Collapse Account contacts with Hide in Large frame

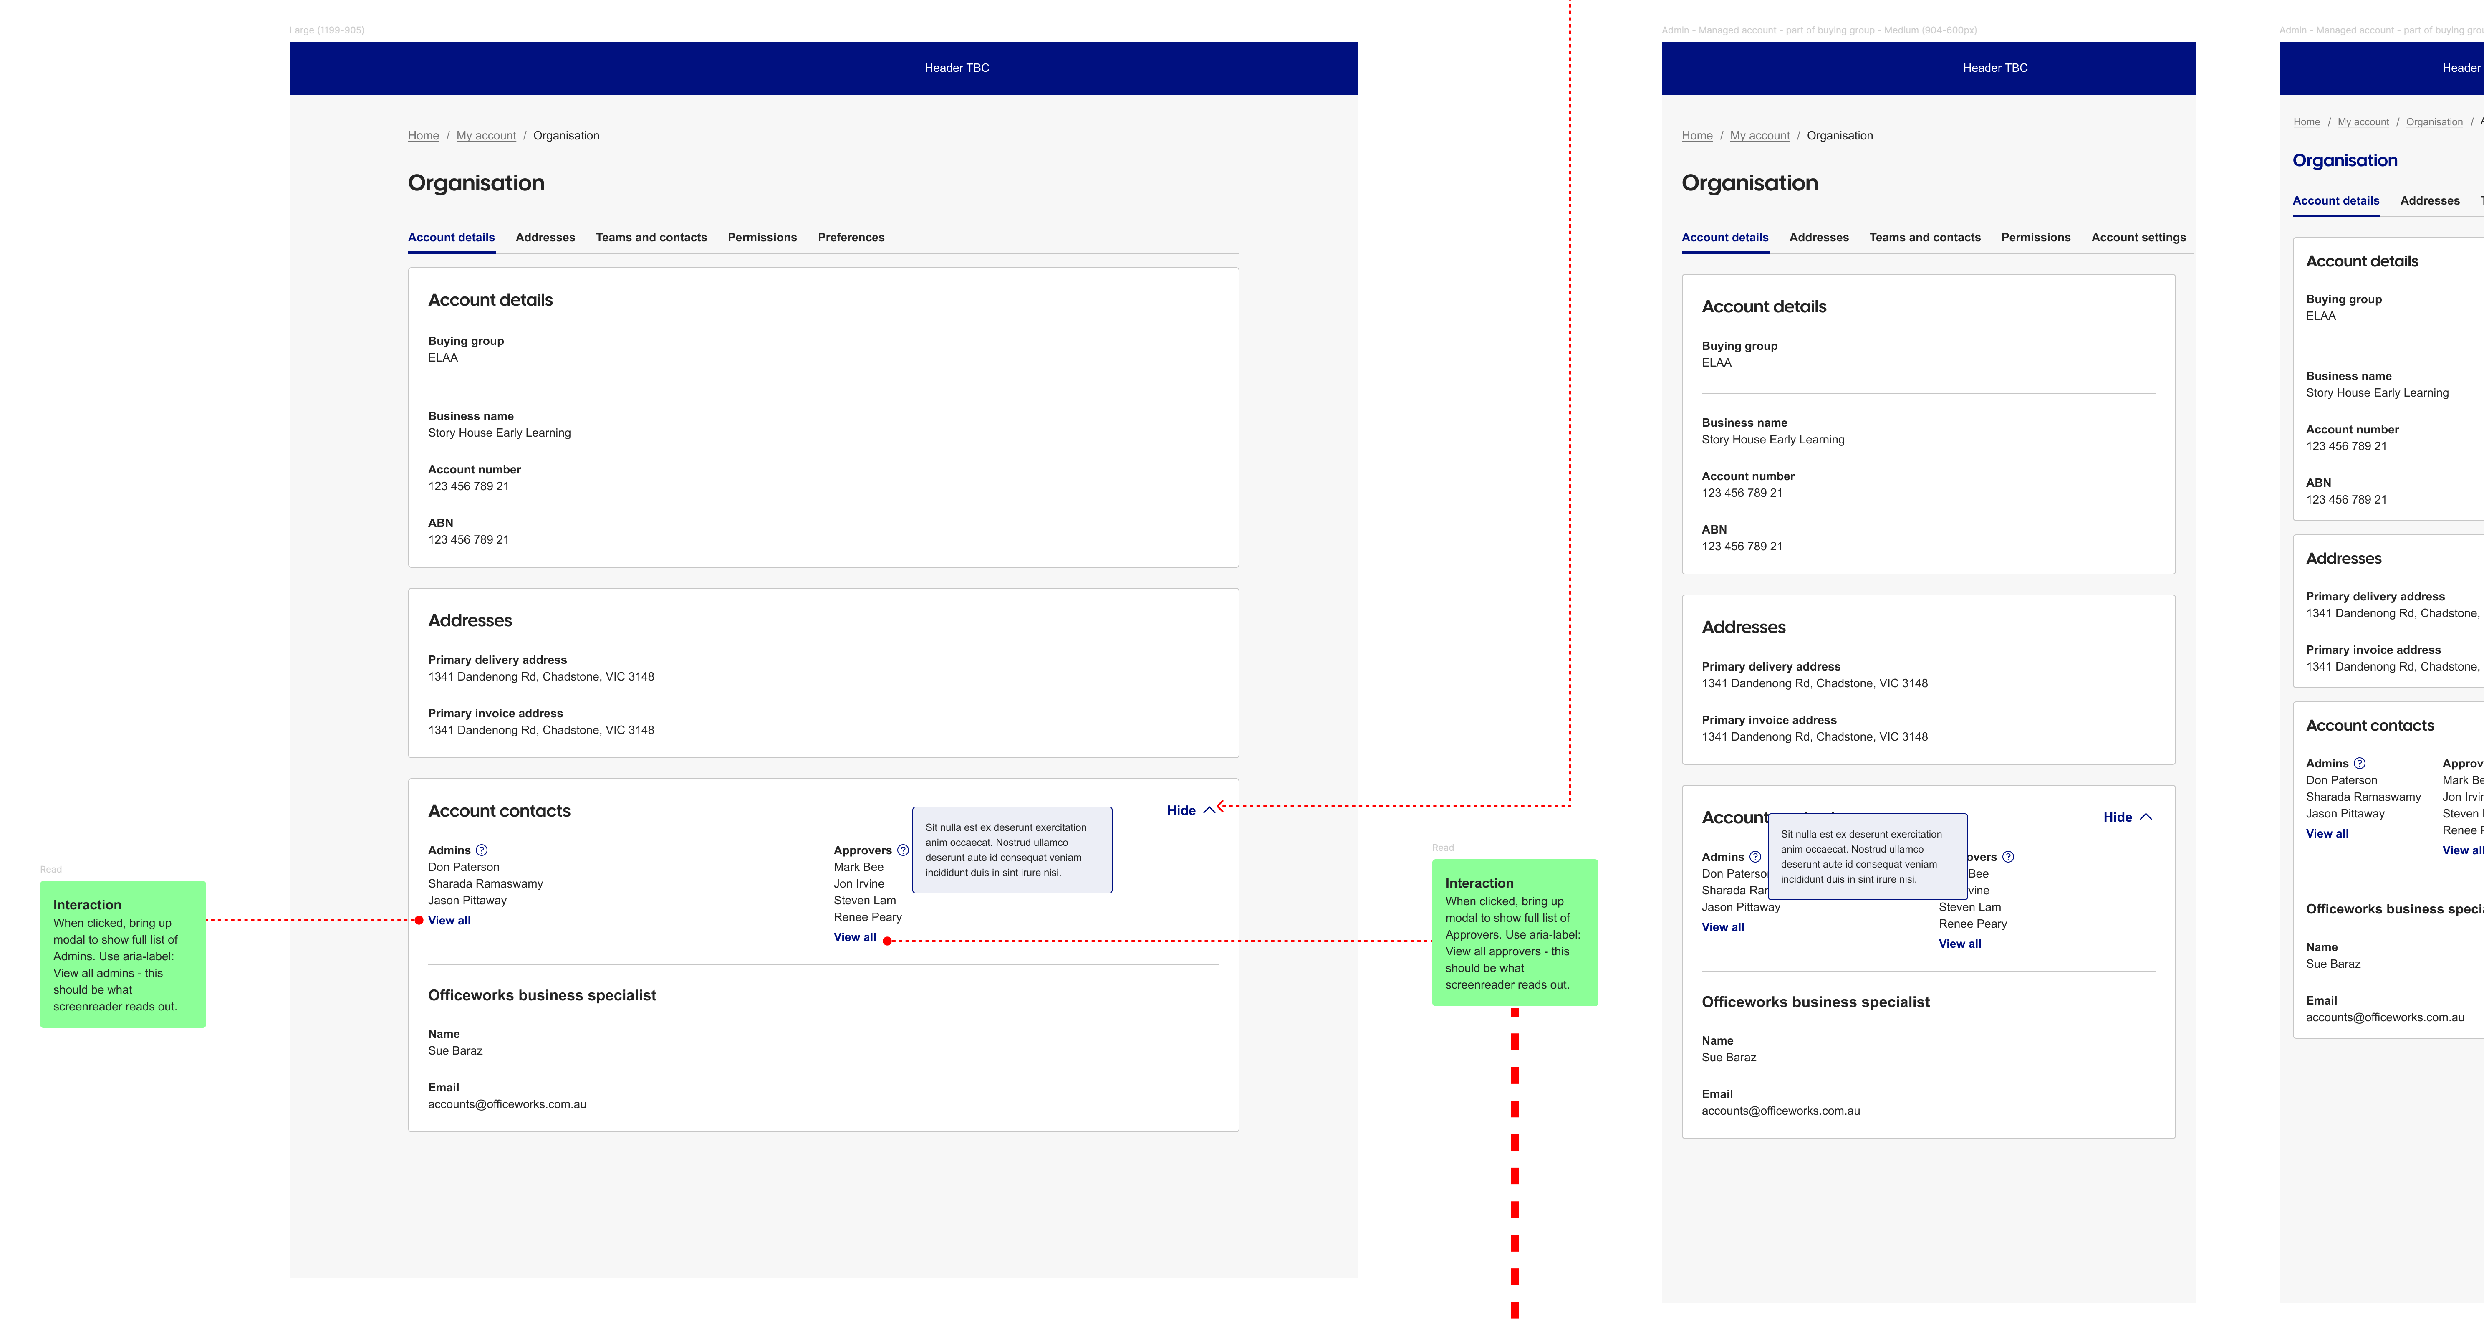click(1191, 810)
